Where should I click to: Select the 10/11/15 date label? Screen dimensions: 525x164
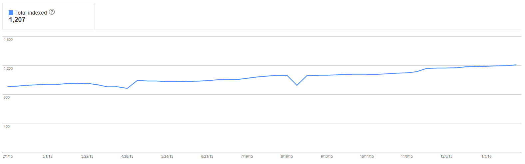pos(367,156)
